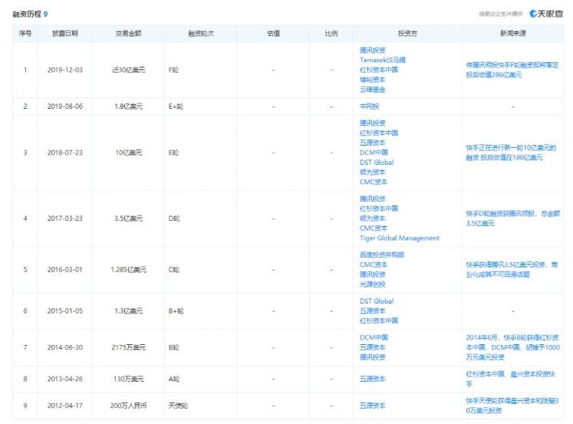
Task: Open 腾讯投资 investor link in the F轮 row
Action: pos(372,50)
